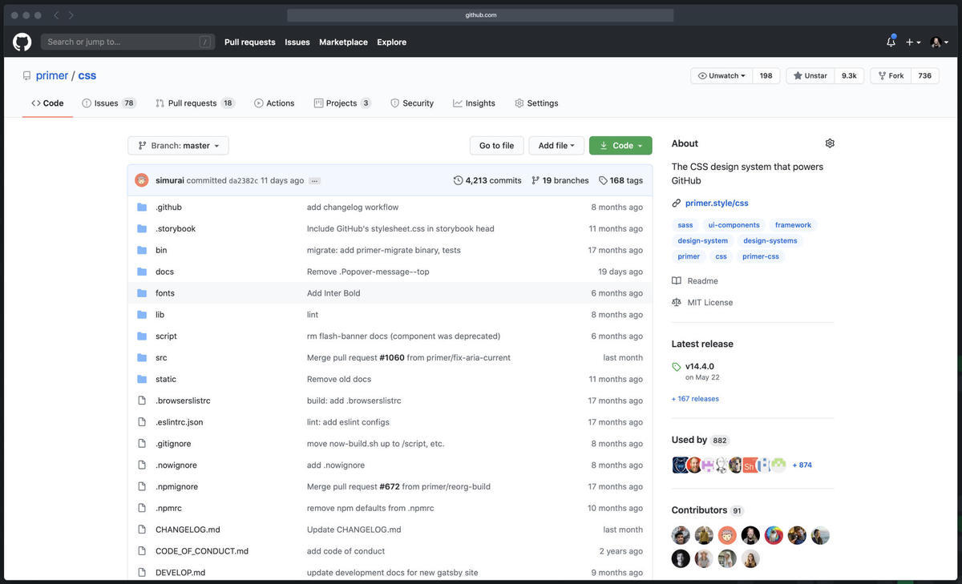Switch to the Issues tab
The height and width of the screenshot is (584, 962).
(109, 103)
